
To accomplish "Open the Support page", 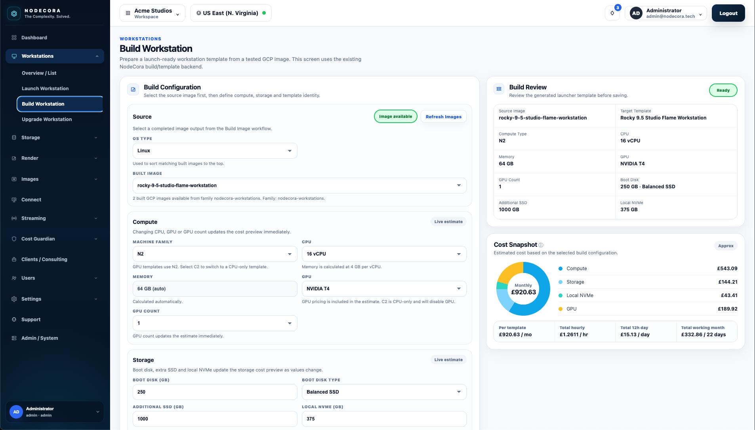I will coord(55,320).
